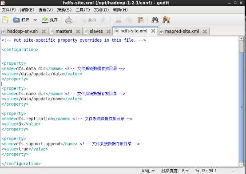Click the scrollbar down arrow
This screenshot has width=246, height=174.
[241, 164]
